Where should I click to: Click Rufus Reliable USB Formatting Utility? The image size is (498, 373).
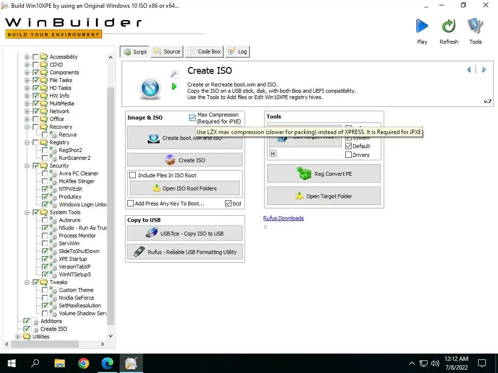click(x=185, y=252)
